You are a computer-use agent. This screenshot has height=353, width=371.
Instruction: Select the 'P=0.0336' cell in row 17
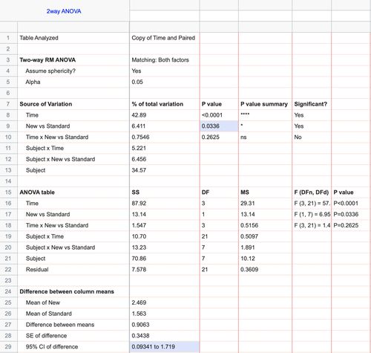(x=350, y=214)
